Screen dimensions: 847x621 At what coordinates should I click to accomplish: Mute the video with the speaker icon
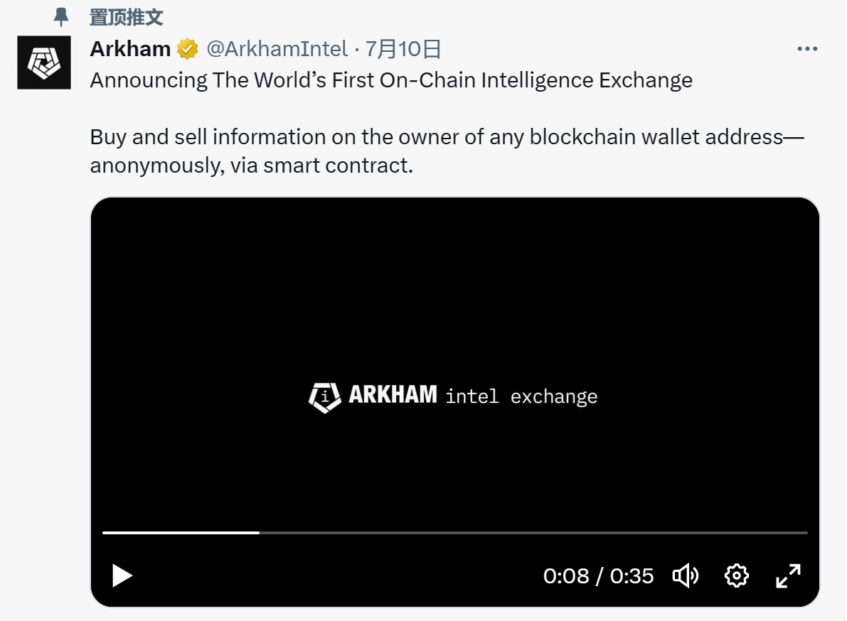(x=685, y=576)
